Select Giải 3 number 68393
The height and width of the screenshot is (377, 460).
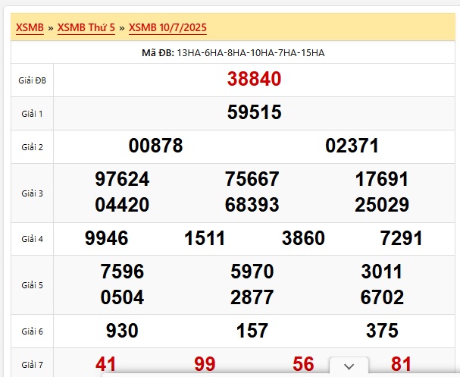tap(252, 205)
